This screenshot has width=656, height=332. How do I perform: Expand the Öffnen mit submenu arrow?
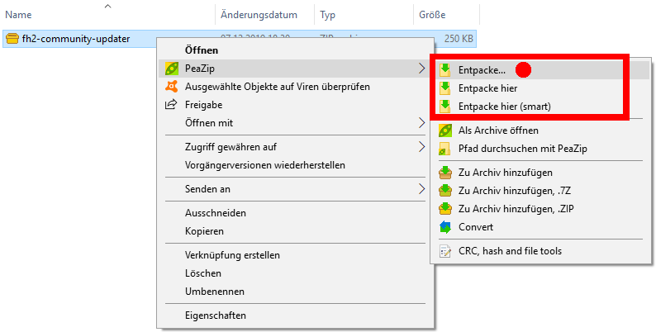pos(422,123)
